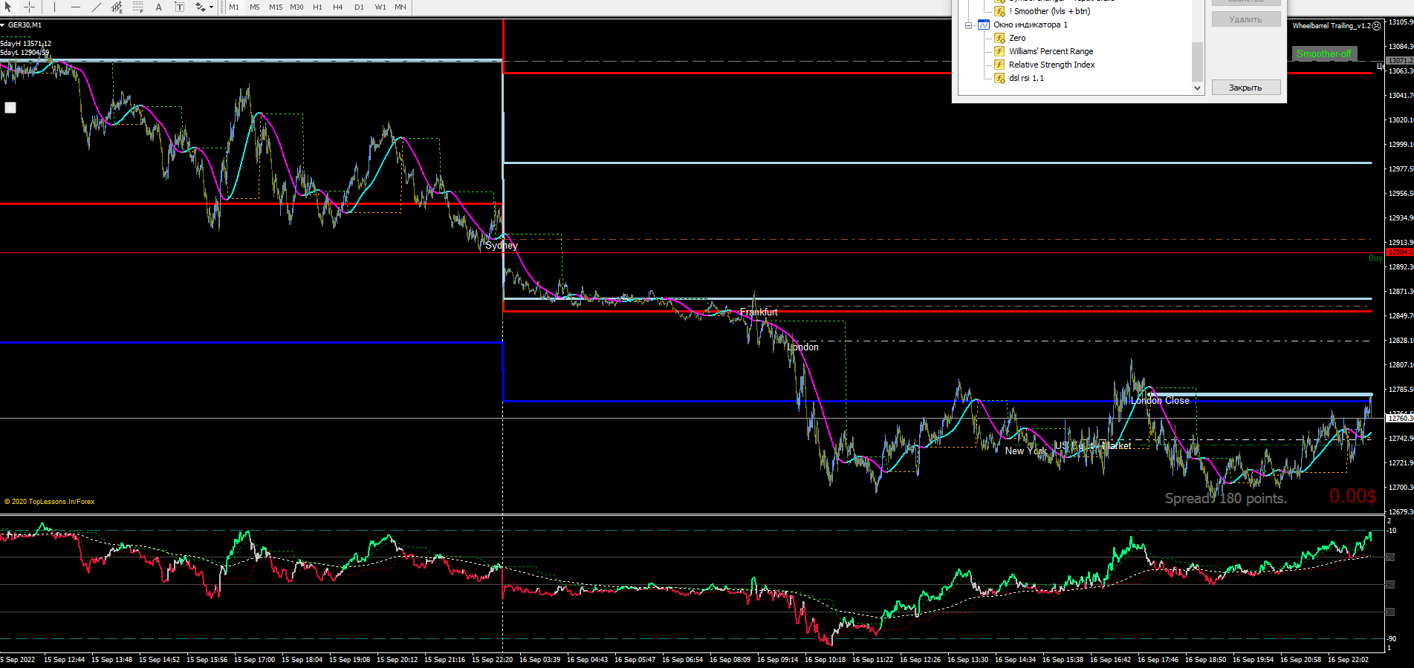Select '! Smoother (lvls + btn)' indicator
1414x668 pixels.
tap(1049, 11)
